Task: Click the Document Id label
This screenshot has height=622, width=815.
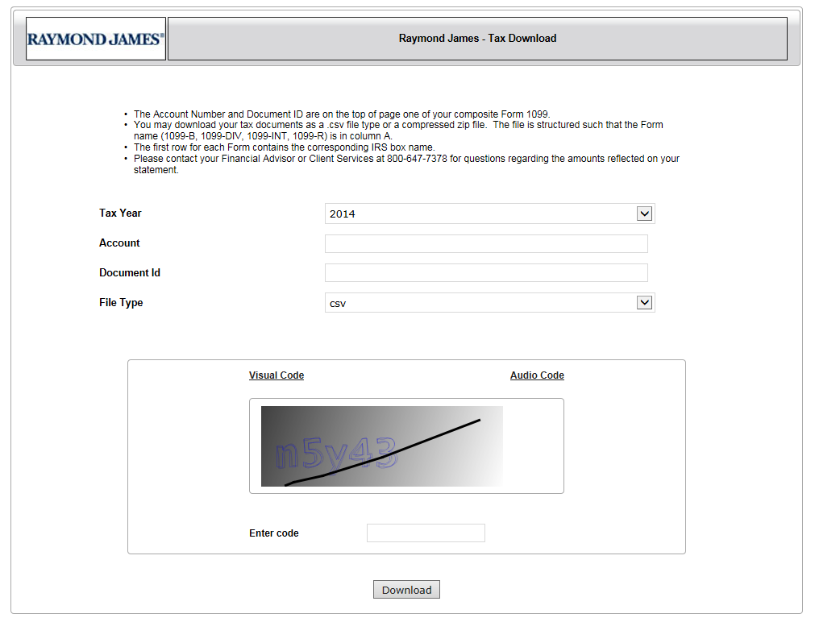Action: (x=130, y=273)
